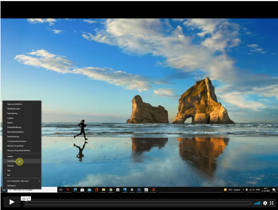278x210 pixels.
Task: Click the Enhedshåndtering menu item
Action: pyautogui.click(x=14, y=127)
